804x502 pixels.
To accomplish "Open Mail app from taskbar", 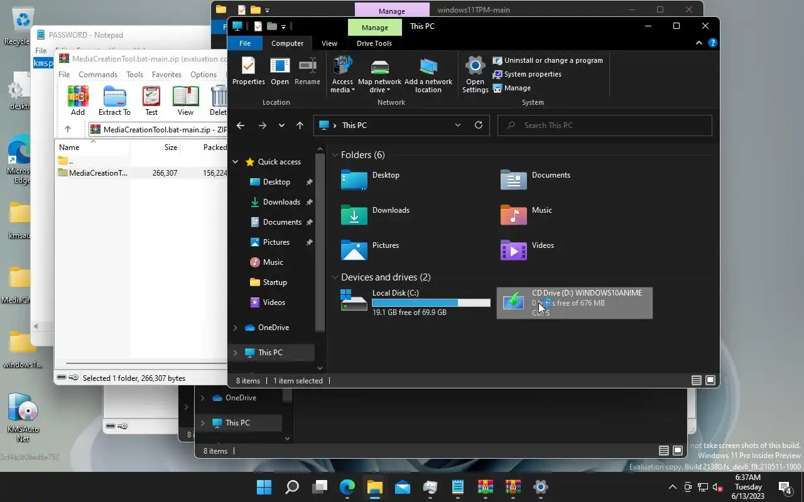I will coord(403,487).
